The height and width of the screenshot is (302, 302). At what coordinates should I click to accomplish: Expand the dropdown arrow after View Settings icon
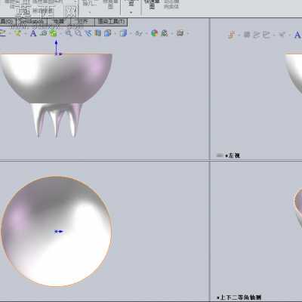(x=187, y=33)
